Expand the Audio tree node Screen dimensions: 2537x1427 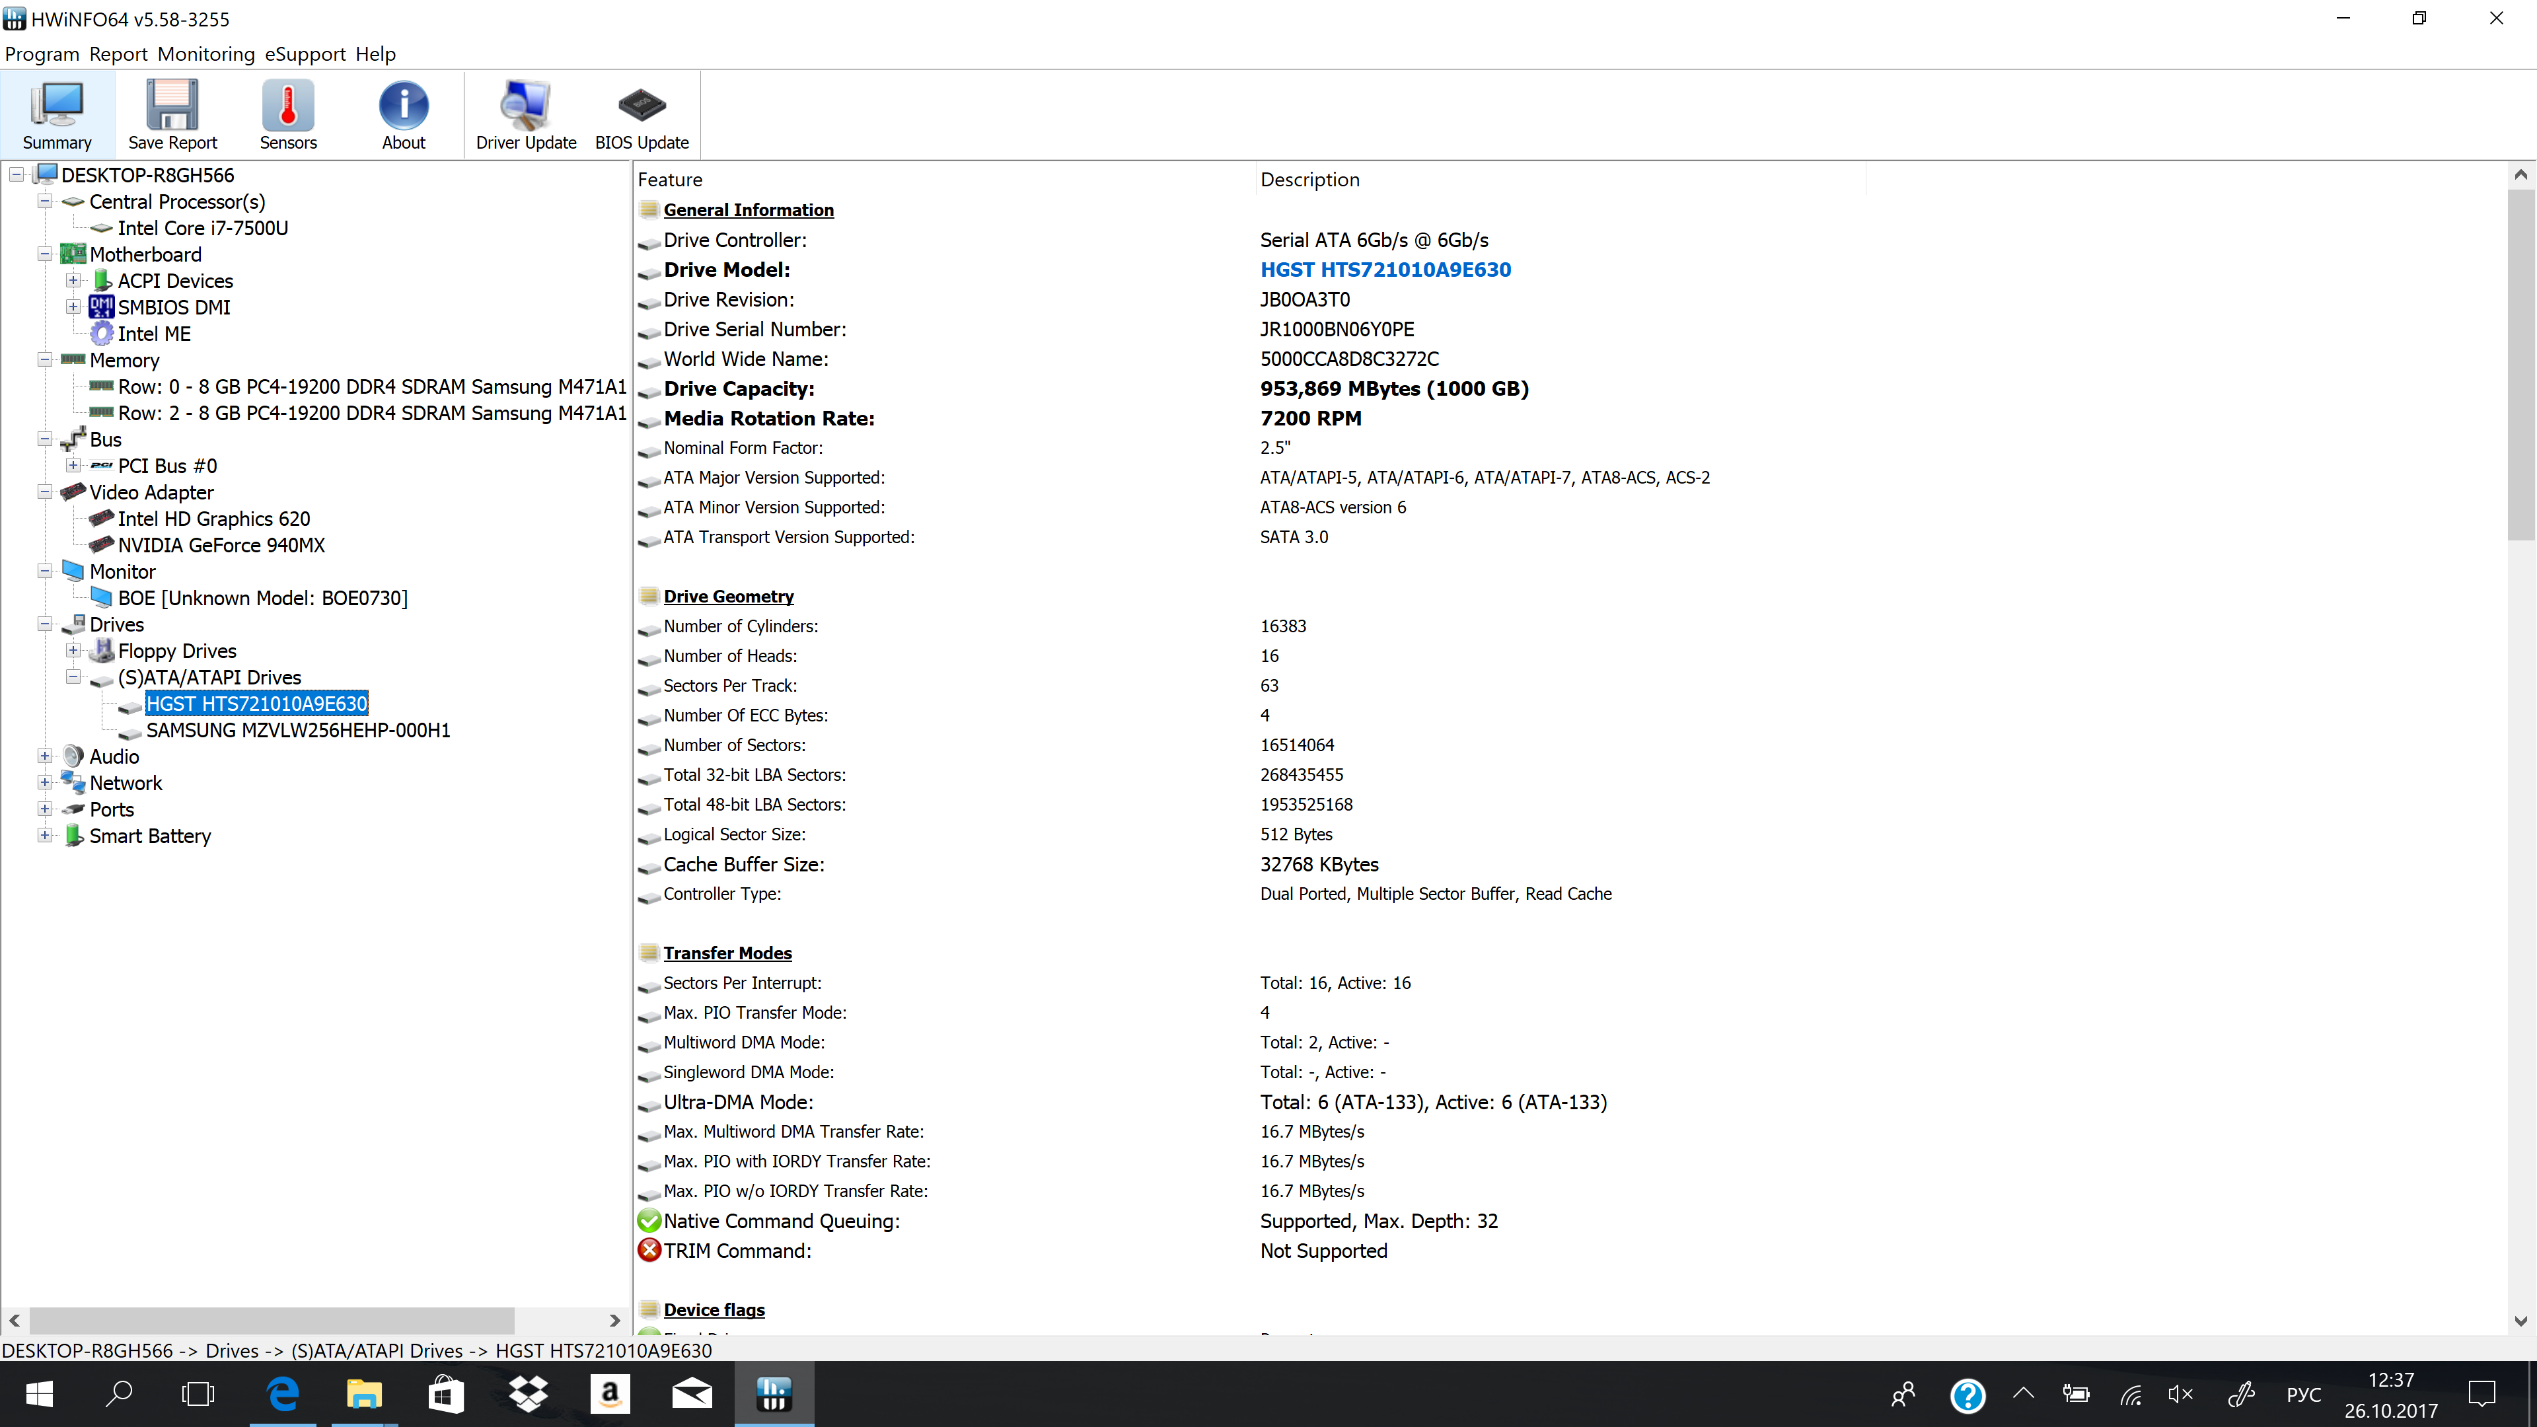(46, 756)
